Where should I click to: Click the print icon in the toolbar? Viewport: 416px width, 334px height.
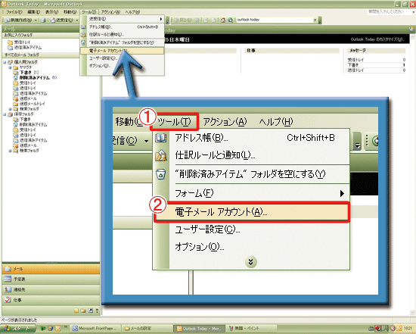click(44, 20)
